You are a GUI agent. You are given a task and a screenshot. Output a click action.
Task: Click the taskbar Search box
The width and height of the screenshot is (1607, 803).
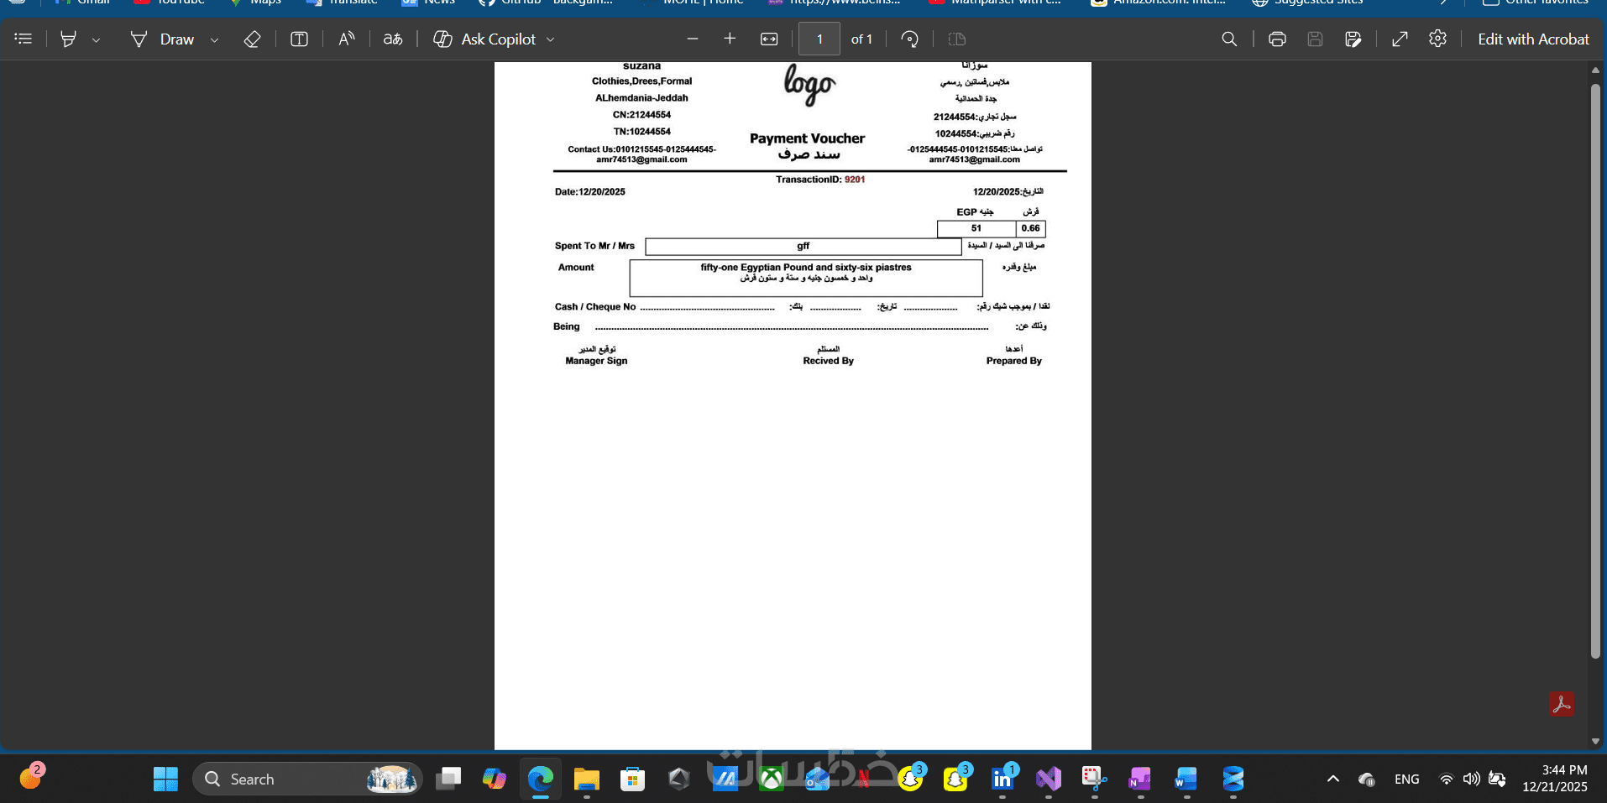coord(307,779)
